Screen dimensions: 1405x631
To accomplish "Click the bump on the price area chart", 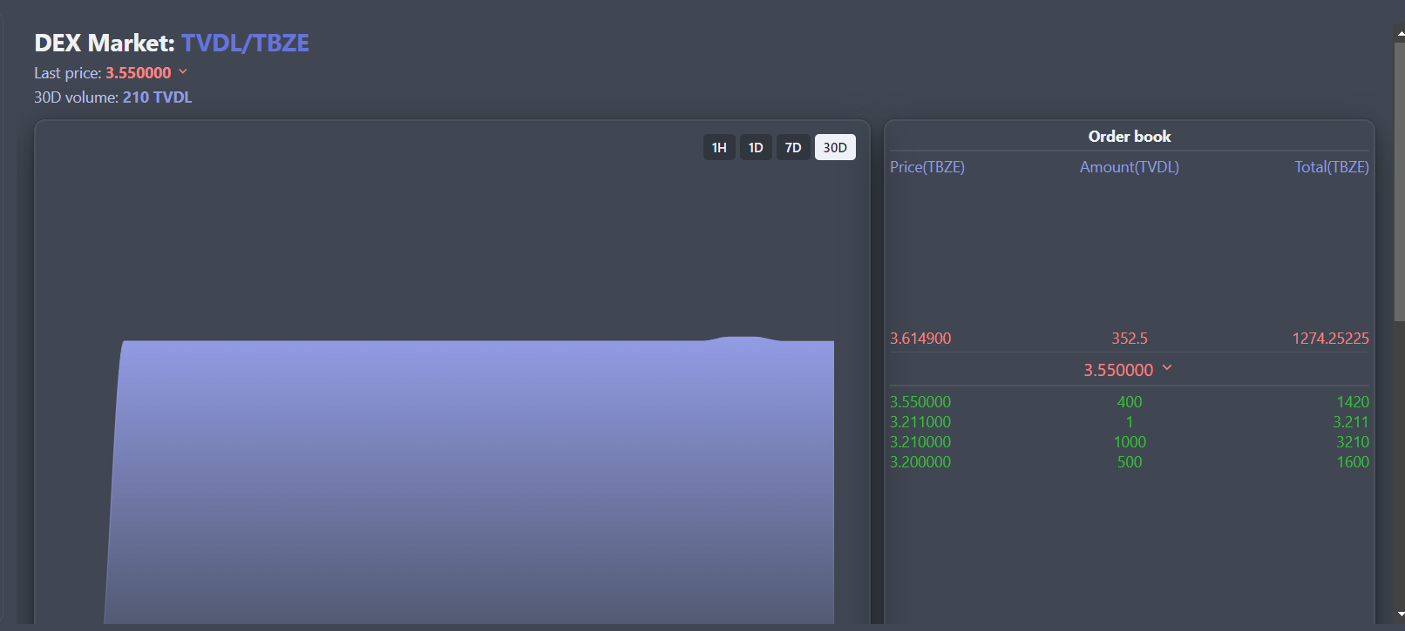I will click(x=742, y=339).
